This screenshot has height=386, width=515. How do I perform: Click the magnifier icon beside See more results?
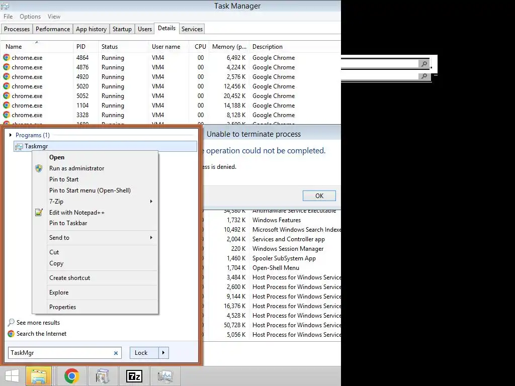click(x=11, y=322)
